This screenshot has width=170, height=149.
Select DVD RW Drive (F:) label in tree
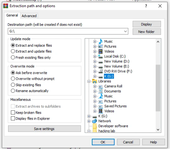[x=118, y=71]
